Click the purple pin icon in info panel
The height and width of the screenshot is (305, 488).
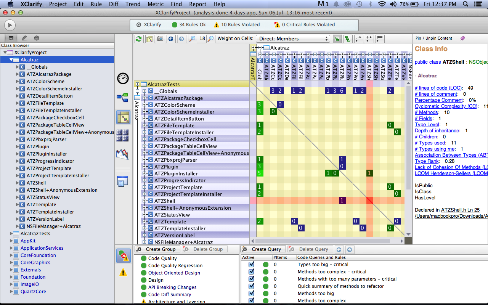click(x=463, y=38)
